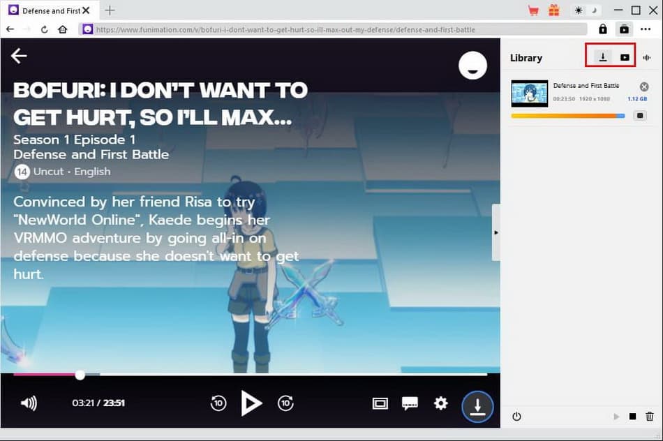Click the shopping cart purchase icon
Viewport: 663px width, 441px height.
click(533, 10)
